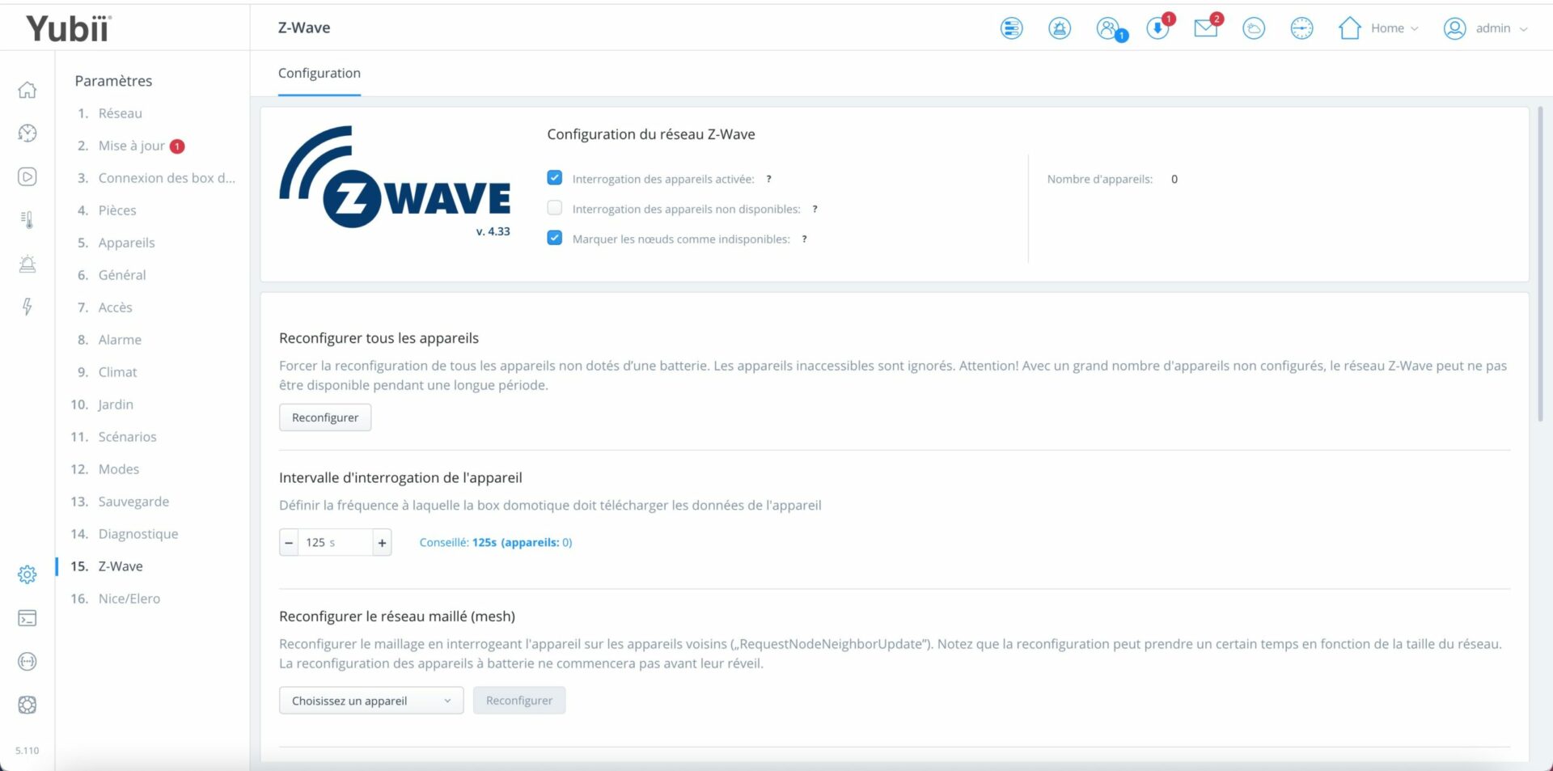
Task: Expand the admin user menu
Action: click(x=1486, y=28)
